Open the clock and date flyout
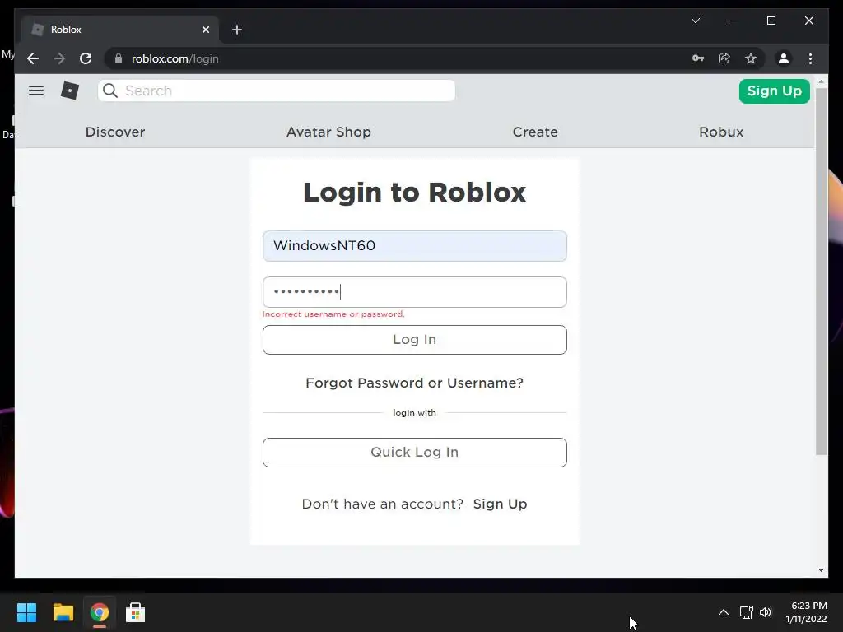This screenshot has width=843, height=632. 807,612
